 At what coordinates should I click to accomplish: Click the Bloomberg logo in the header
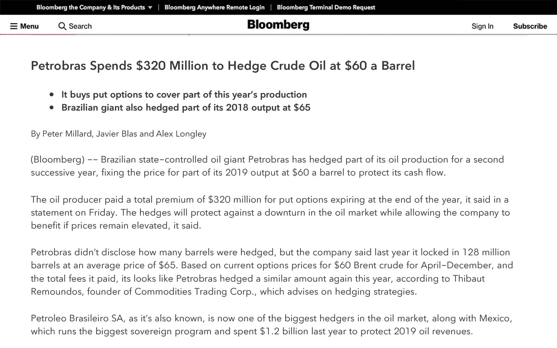(278, 25)
